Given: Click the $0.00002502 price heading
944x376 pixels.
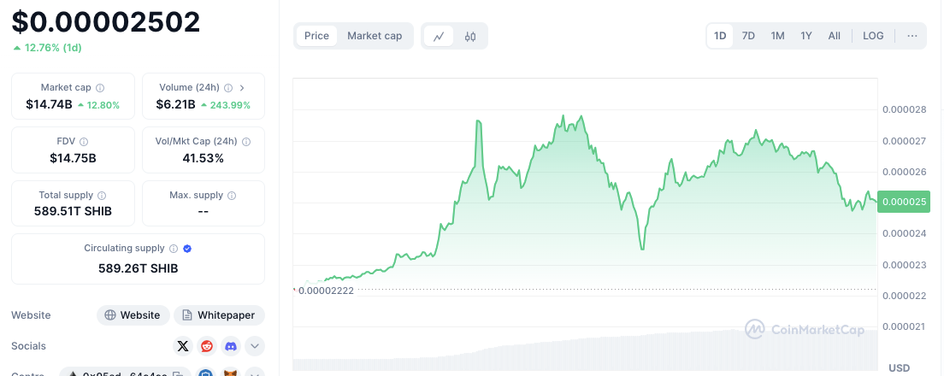Looking at the screenshot, I should (106, 22).
